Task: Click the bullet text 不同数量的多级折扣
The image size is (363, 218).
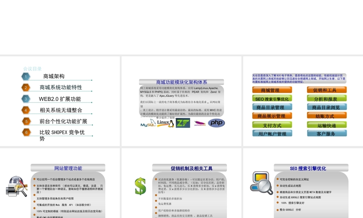Action: point(170,198)
